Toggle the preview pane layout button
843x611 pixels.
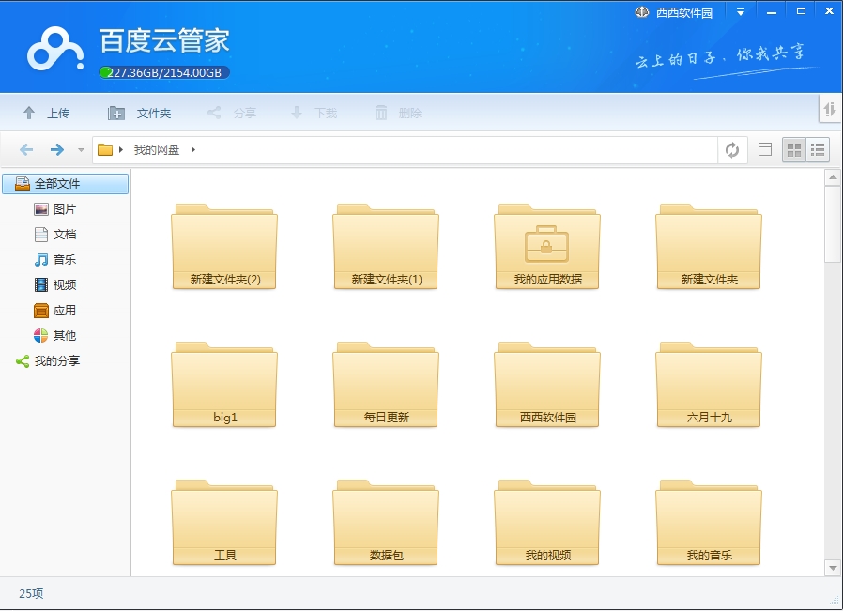(x=765, y=149)
